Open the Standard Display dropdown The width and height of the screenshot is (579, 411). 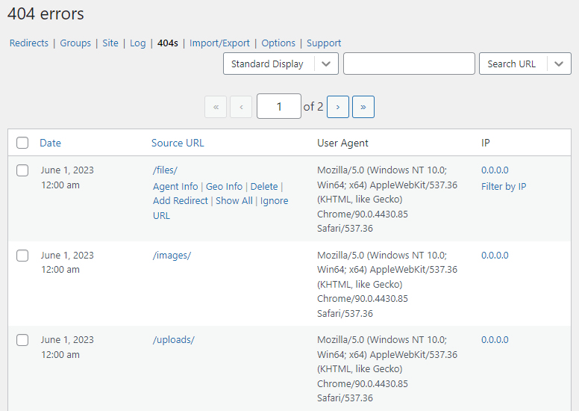click(281, 64)
